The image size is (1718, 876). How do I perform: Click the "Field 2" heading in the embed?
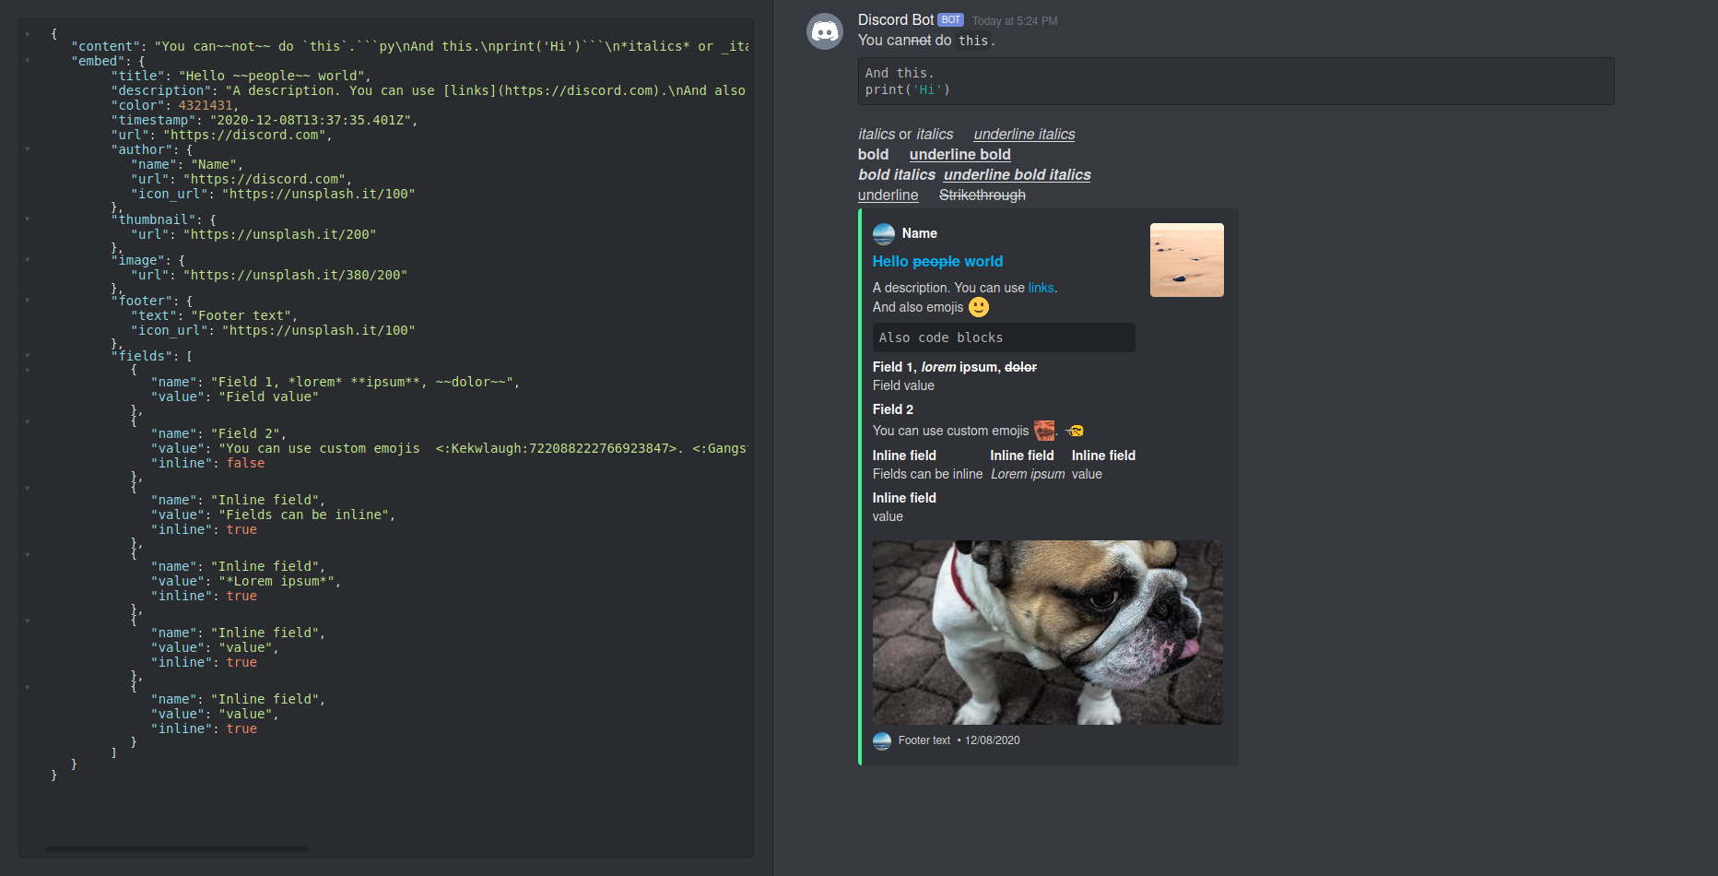pyautogui.click(x=893, y=409)
